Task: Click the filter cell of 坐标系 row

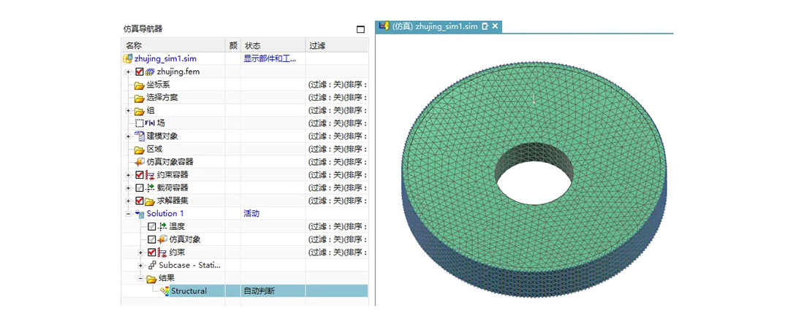Action: click(x=337, y=85)
